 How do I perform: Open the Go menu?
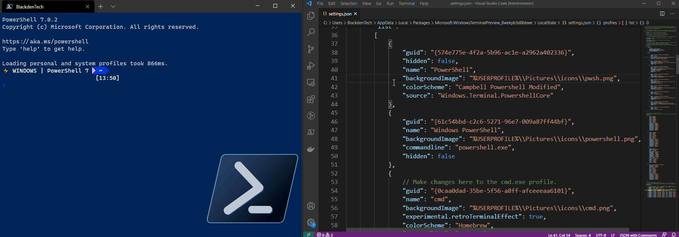pos(379,3)
